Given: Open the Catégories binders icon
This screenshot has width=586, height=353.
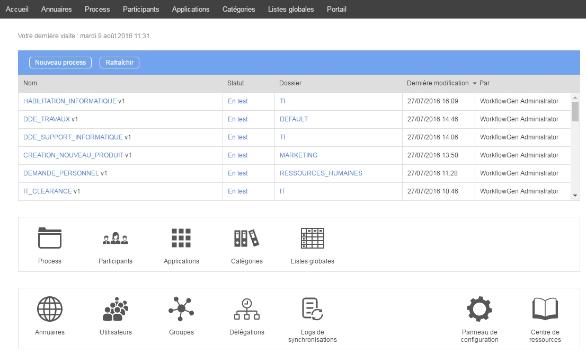Looking at the screenshot, I should [246, 239].
